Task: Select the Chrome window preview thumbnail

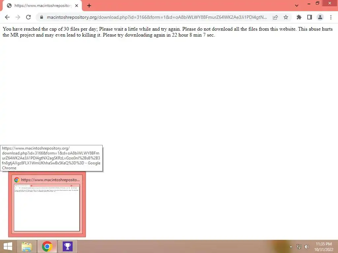Action: coord(47,208)
